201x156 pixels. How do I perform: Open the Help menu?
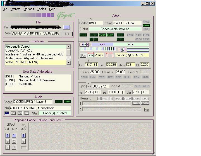coord(52,9)
